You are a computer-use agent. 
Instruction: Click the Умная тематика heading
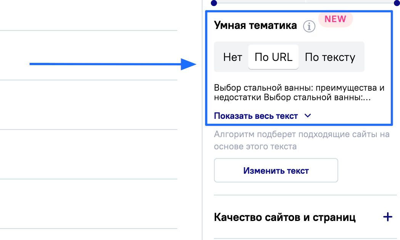pyautogui.click(x=255, y=26)
